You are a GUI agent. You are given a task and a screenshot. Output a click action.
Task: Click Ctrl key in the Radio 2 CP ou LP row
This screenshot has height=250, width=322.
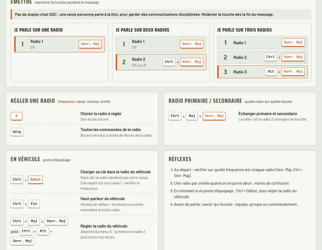pos(169,62)
